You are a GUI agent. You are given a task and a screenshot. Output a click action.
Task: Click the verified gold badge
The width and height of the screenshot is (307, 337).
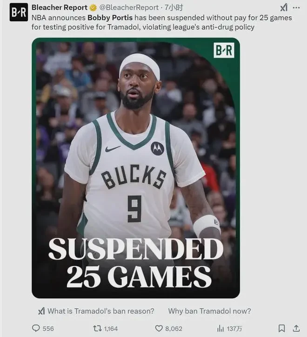tap(93, 8)
